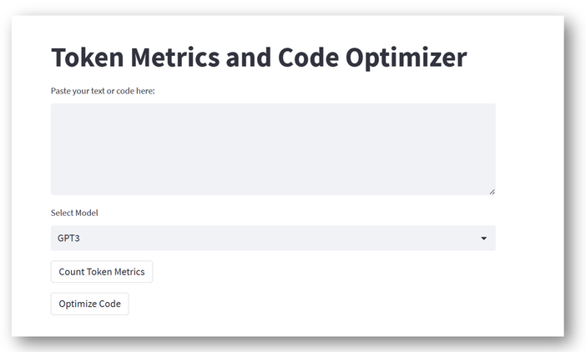Viewport: 586px width, 352px height.
Task: Click the GPT3 selected model text
Action: [68, 239]
